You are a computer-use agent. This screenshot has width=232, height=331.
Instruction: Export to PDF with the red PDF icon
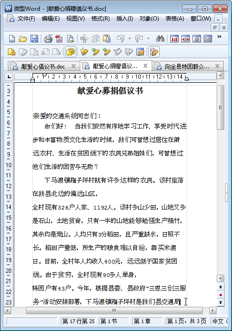point(59,39)
